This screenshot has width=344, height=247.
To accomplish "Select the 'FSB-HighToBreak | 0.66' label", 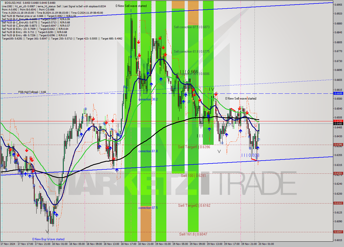I will (32, 92).
